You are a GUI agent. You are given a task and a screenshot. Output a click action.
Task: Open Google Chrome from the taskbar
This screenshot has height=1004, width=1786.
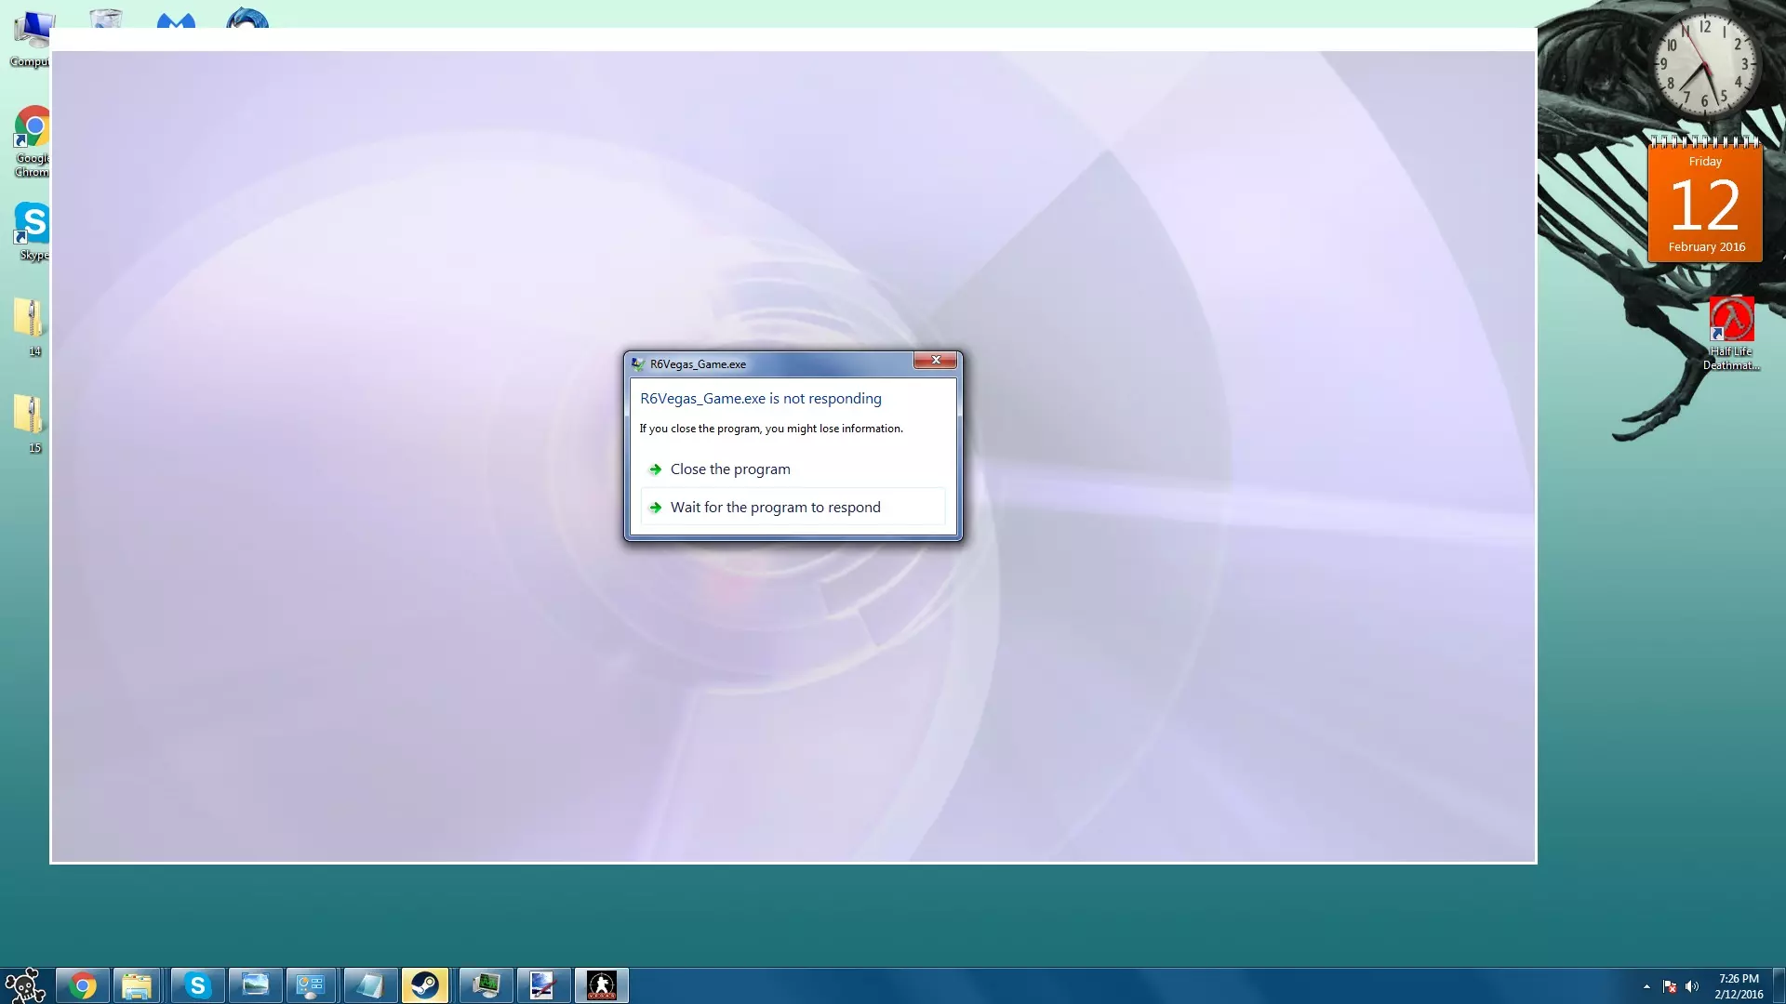tap(83, 985)
